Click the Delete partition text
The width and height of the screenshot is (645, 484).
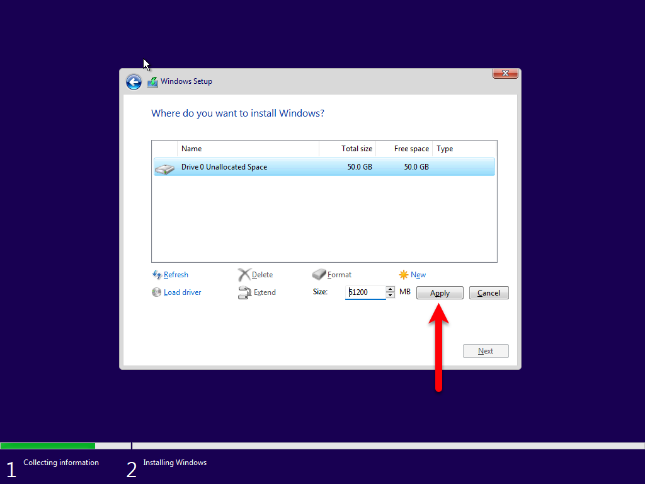click(x=262, y=275)
